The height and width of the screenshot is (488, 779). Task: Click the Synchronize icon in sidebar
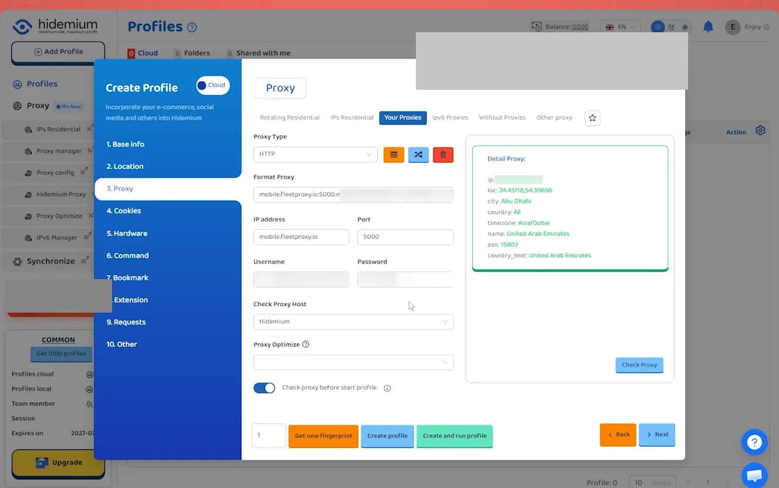click(18, 261)
